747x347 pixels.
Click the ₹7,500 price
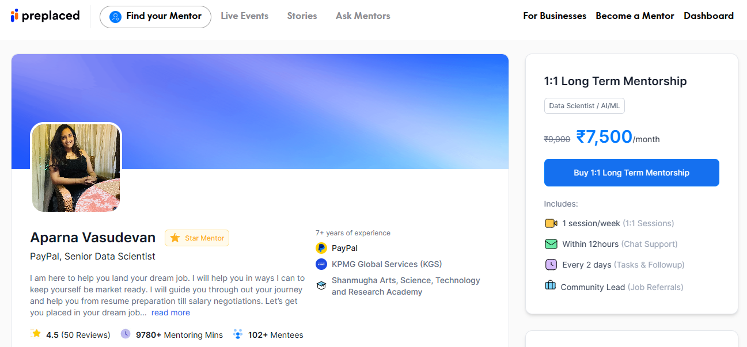pyautogui.click(x=604, y=137)
